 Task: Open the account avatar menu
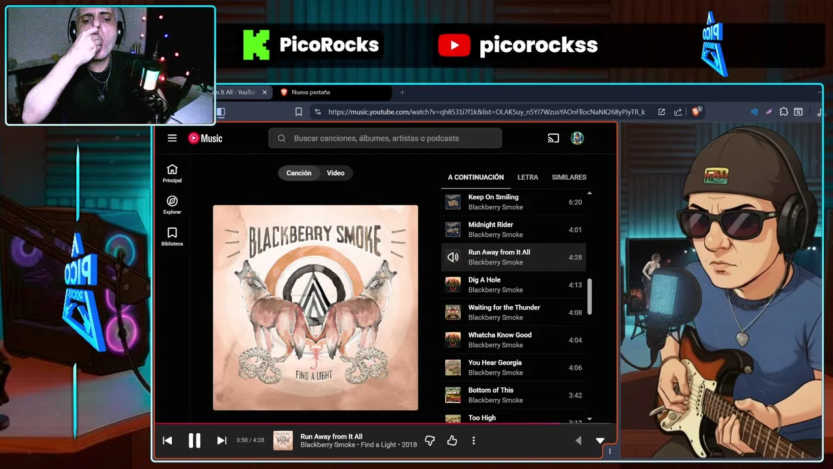pyautogui.click(x=577, y=138)
